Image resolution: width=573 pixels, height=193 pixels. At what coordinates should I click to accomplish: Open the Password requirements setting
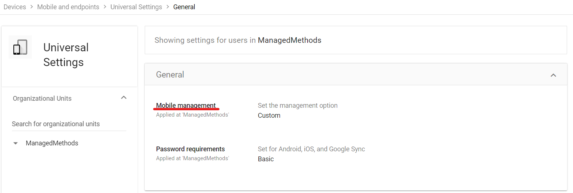(x=190, y=149)
